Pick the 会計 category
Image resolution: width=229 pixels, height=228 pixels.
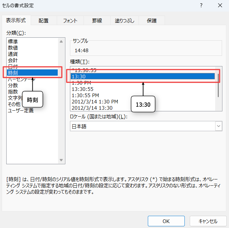pyautogui.click(x=13, y=60)
